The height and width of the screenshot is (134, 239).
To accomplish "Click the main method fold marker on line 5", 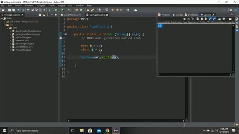I will pos(66,34).
